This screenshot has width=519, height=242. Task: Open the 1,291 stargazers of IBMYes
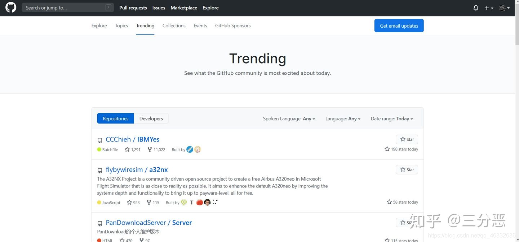pyautogui.click(x=133, y=149)
